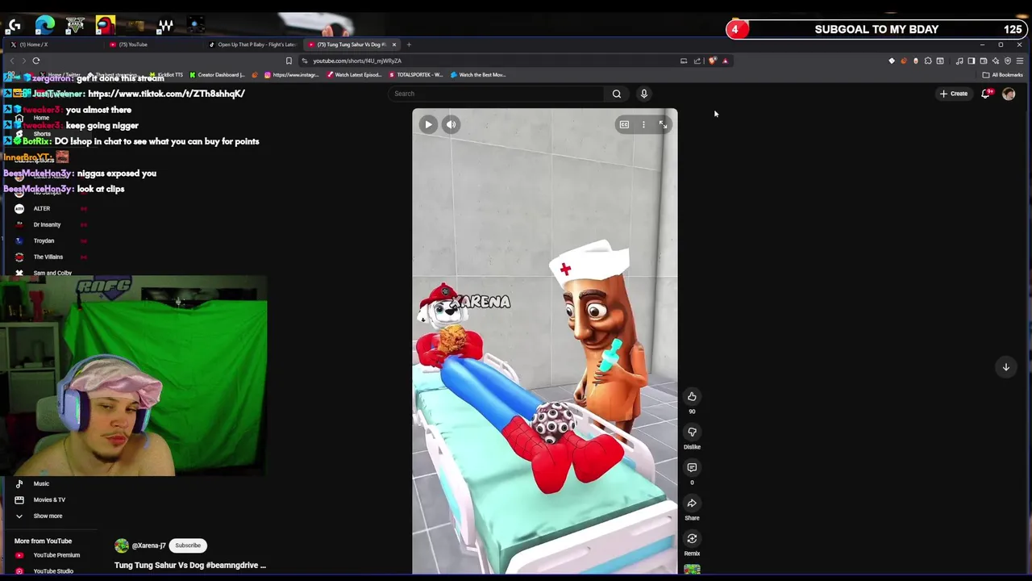Open Microsoft Edge desktop shortcut
This screenshot has width=1032, height=581.
[45, 25]
